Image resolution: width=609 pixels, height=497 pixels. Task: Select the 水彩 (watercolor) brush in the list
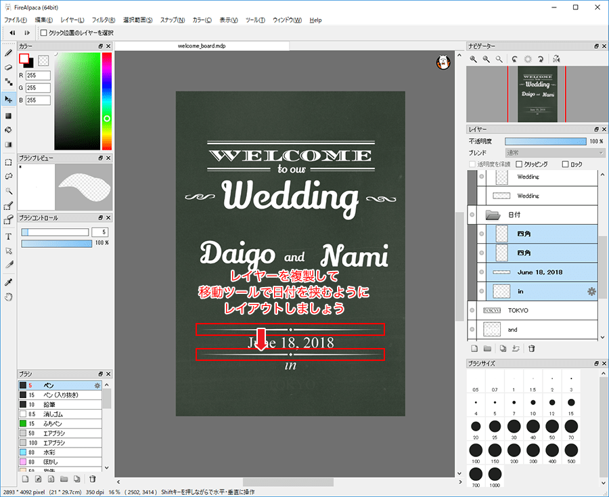point(49,451)
